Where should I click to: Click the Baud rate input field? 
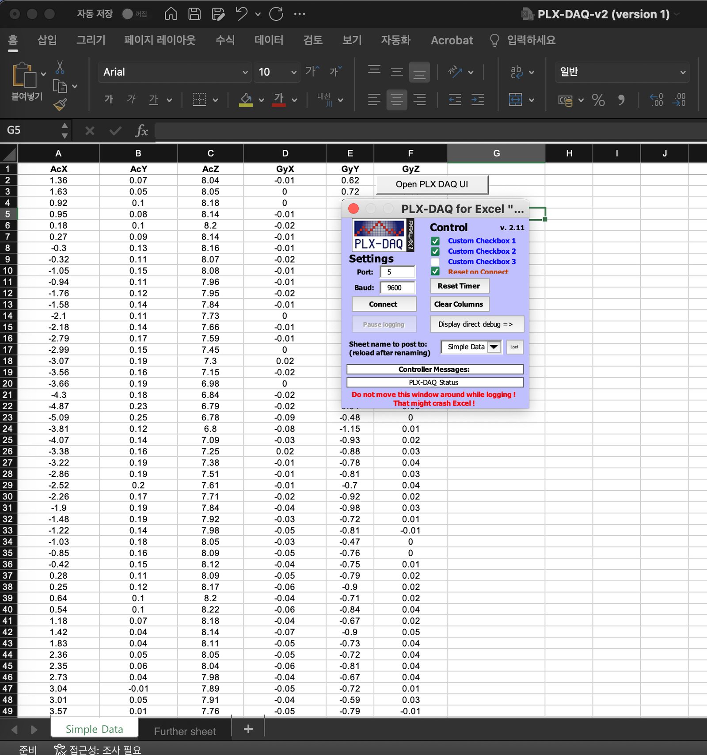tap(398, 287)
